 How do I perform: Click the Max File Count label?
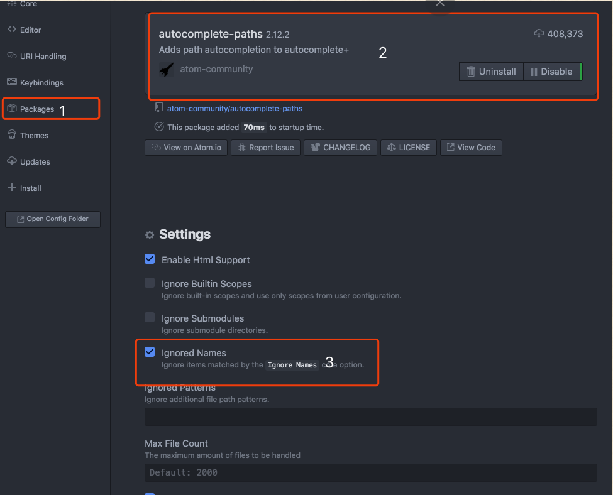point(176,443)
